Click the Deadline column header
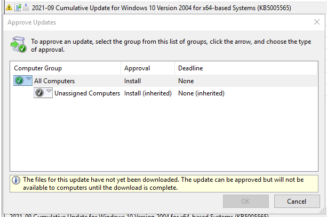This screenshot has height=217, width=327. [x=246, y=68]
